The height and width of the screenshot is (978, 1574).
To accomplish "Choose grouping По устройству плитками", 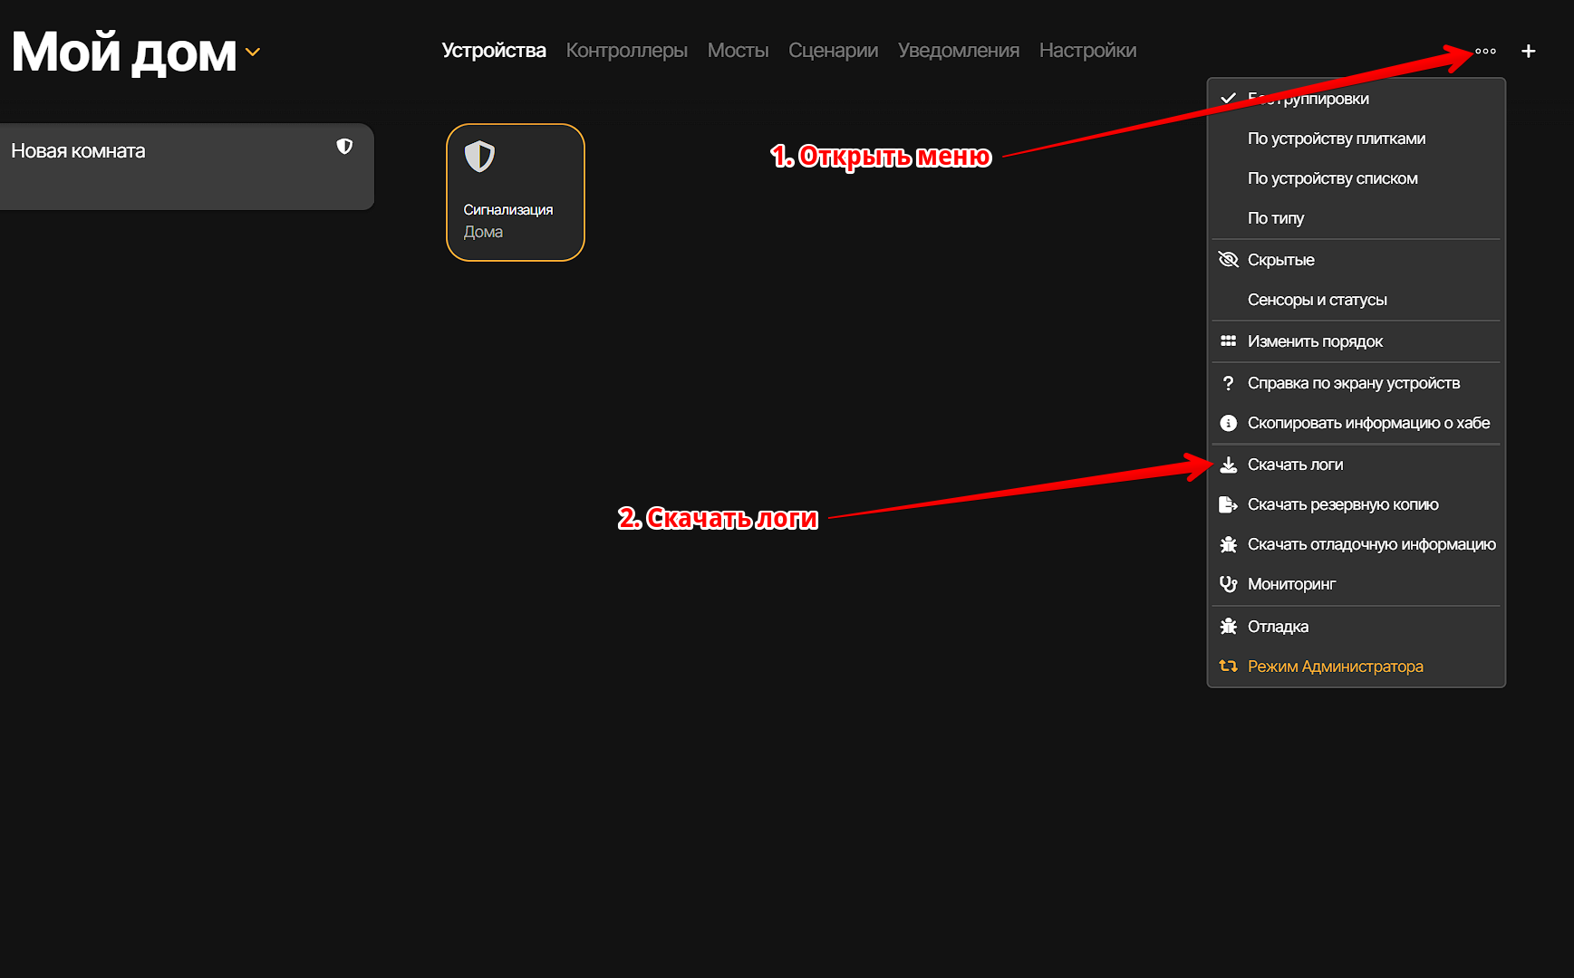I will (x=1336, y=139).
